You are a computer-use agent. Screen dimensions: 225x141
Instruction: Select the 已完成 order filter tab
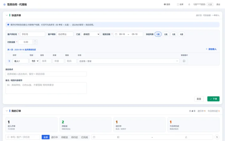click(84, 137)
